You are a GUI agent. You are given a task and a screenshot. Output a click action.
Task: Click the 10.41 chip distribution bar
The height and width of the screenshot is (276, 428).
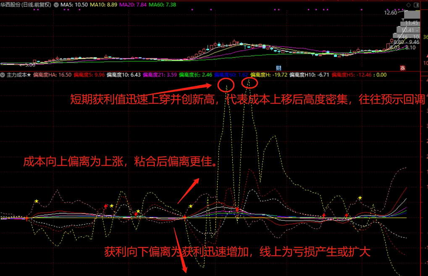click(408, 30)
